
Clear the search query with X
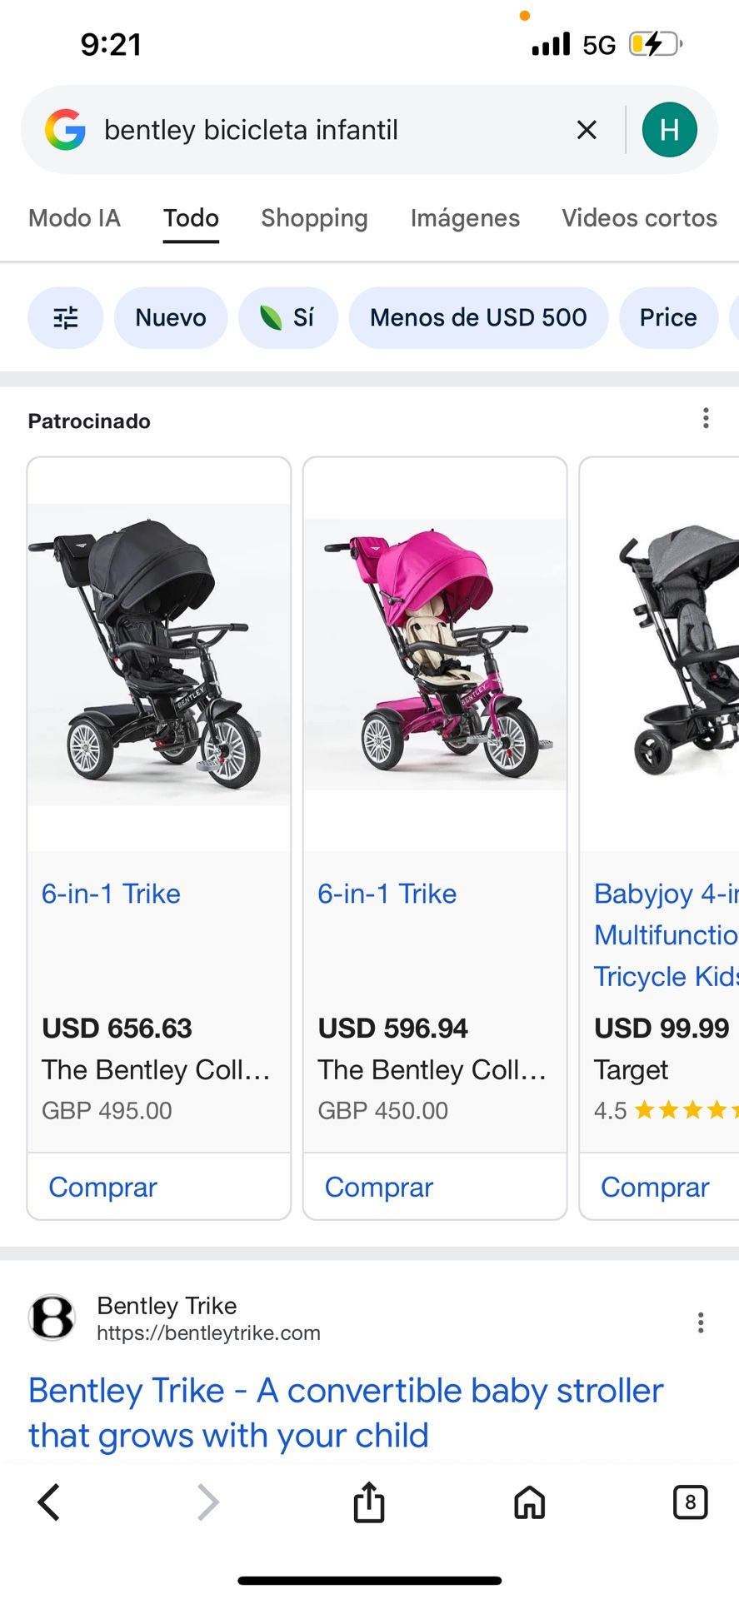pyautogui.click(x=587, y=130)
